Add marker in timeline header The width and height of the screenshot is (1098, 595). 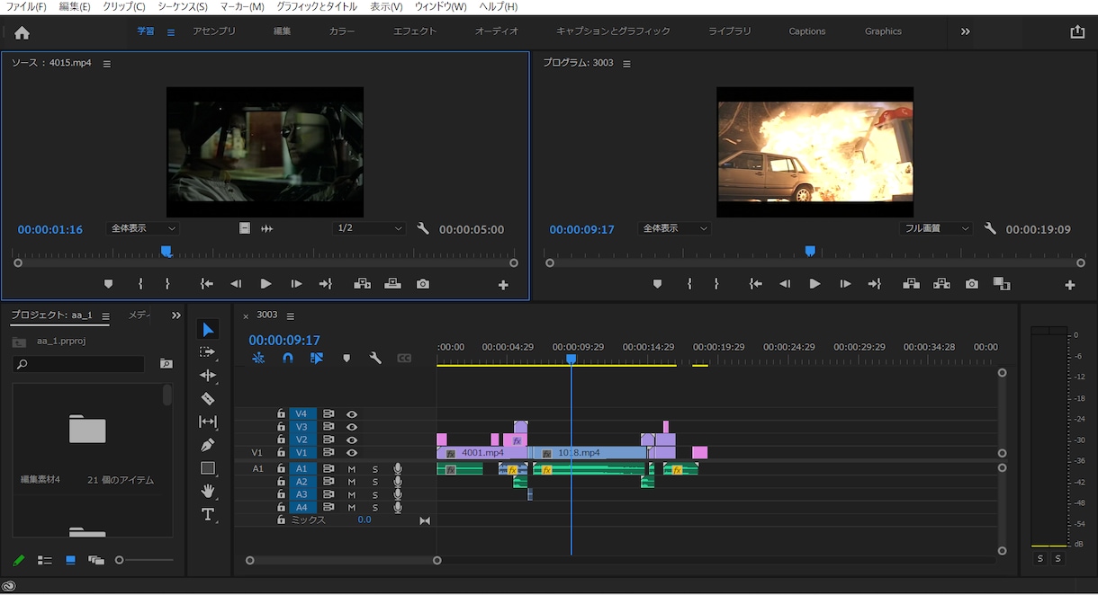tap(346, 358)
